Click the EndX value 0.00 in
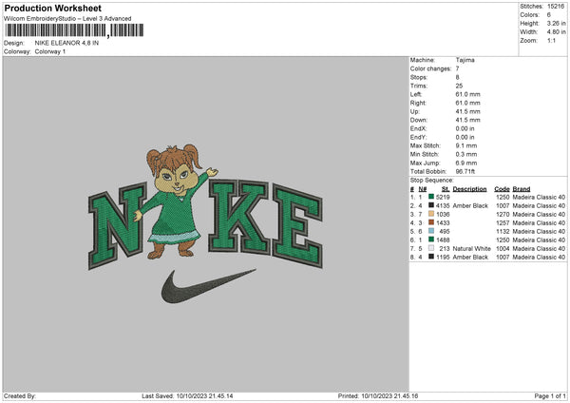 pyautogui.click(x=465, y=128)
